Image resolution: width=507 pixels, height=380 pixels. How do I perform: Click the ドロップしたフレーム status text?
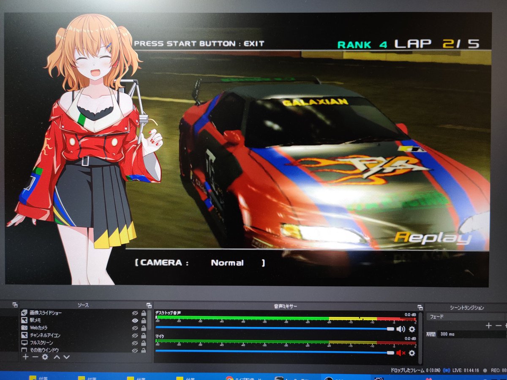click(414, 370)
